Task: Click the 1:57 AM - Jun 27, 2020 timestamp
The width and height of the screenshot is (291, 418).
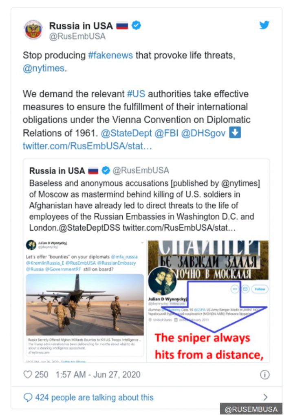Action: pos(98,375)
